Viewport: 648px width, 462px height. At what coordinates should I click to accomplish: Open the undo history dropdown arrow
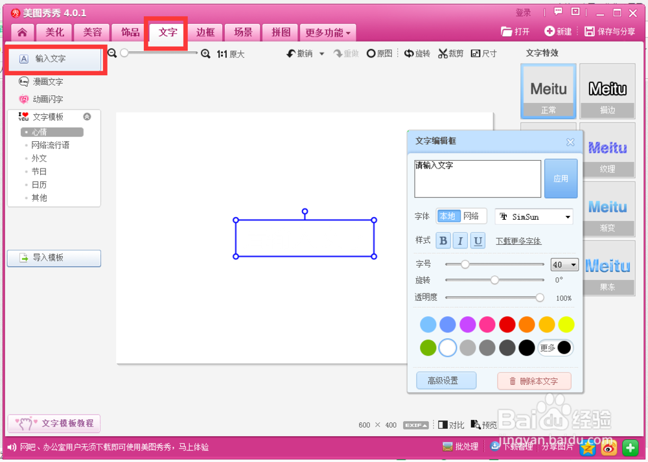322,54
